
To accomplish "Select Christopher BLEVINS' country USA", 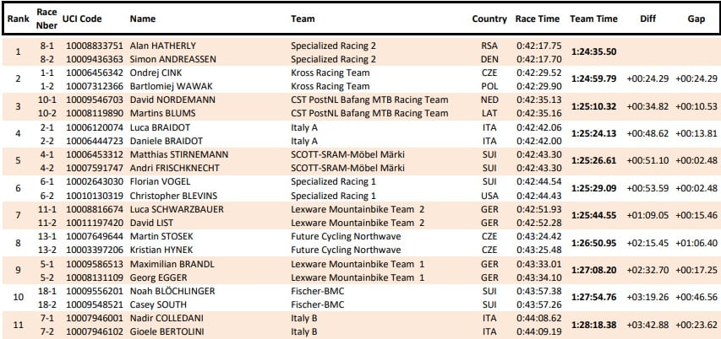I will pyautogui.click(x=489, y=195).
